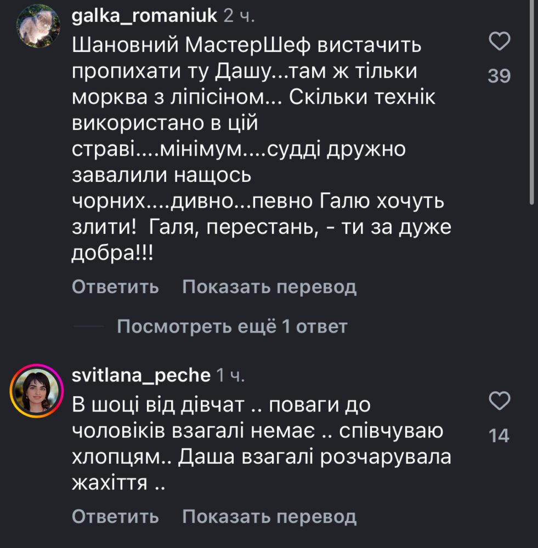View the 39 likes count
This screenshot has height=548, width=538.
tap(499, 76)
